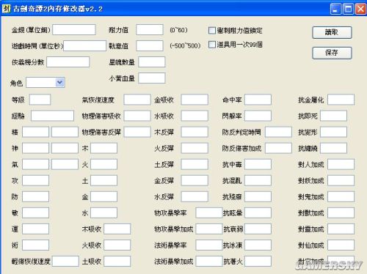Screen dimensions: 367x274
Task: Focus the 抗中毒 field
Action: point(258,164)
